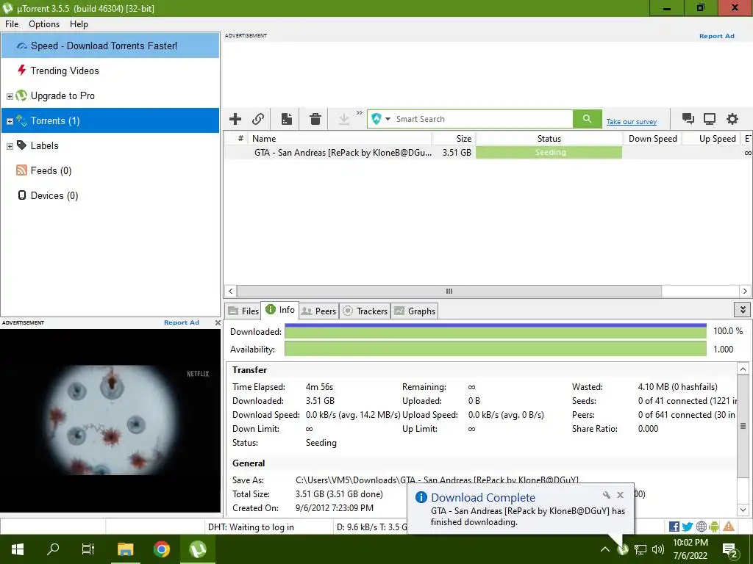
Task: Click Add Torrent from URL link icon
Action: click(258, 119)
